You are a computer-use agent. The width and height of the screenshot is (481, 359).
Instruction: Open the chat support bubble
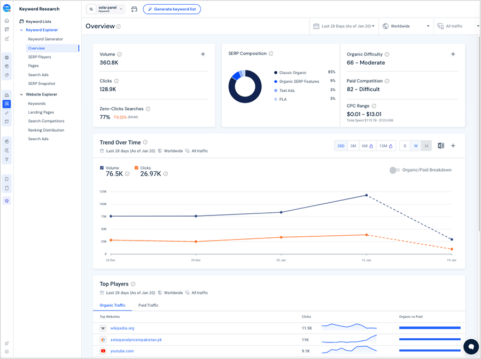471,347
